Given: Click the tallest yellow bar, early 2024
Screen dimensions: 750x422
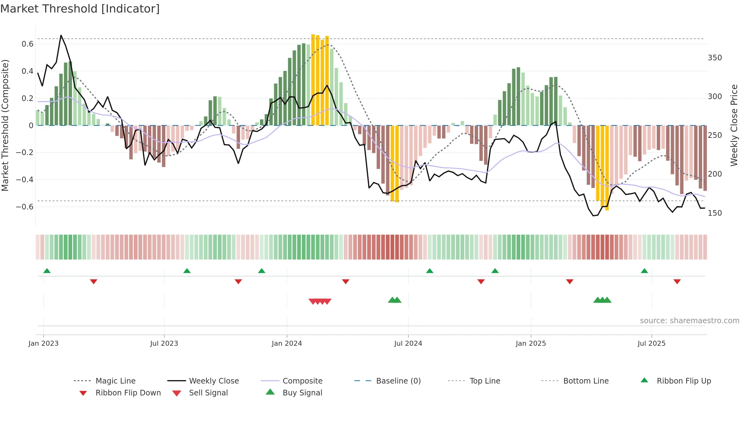Looking at the screenshot, I should [313, 80].
